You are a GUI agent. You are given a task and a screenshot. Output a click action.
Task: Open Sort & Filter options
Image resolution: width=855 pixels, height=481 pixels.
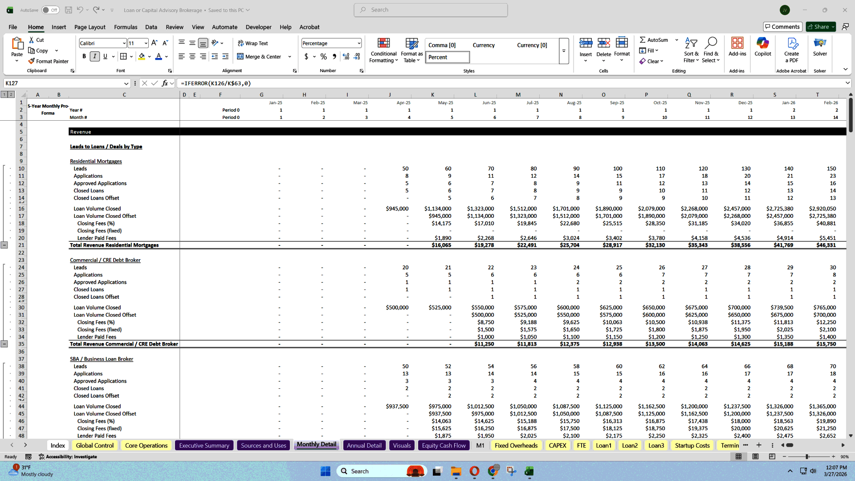691,50
